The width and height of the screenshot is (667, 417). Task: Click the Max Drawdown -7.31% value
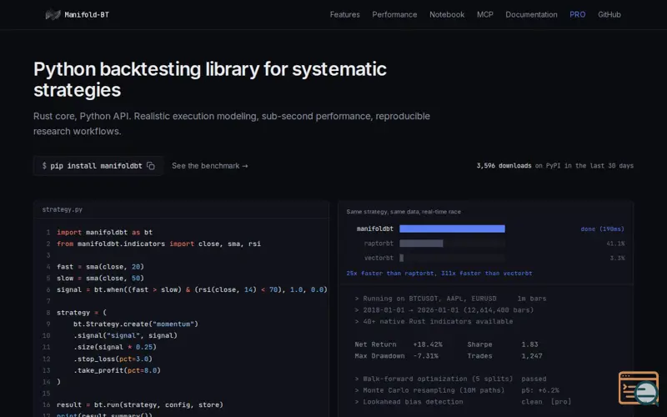point(425,356)
